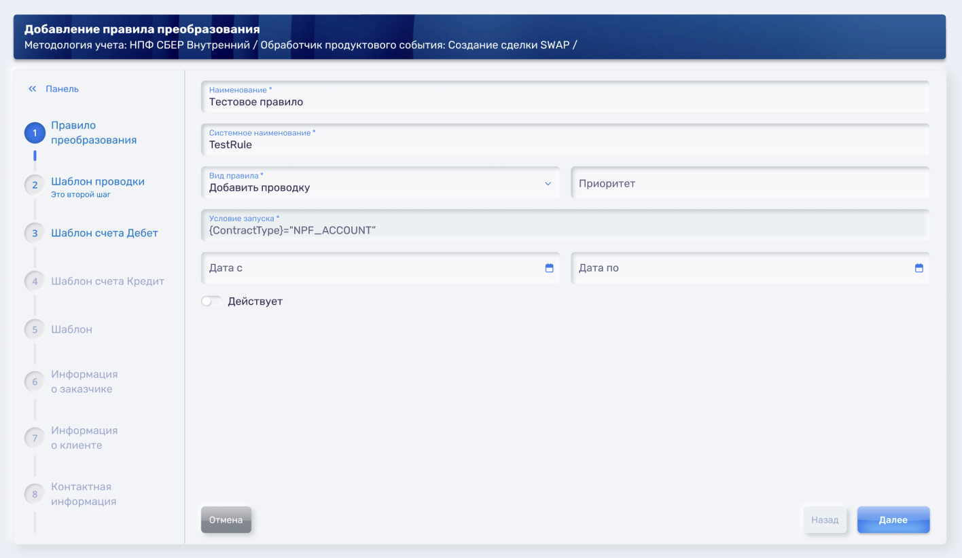Click the Действует label text

pyautogui.click(x=255, y=301)
